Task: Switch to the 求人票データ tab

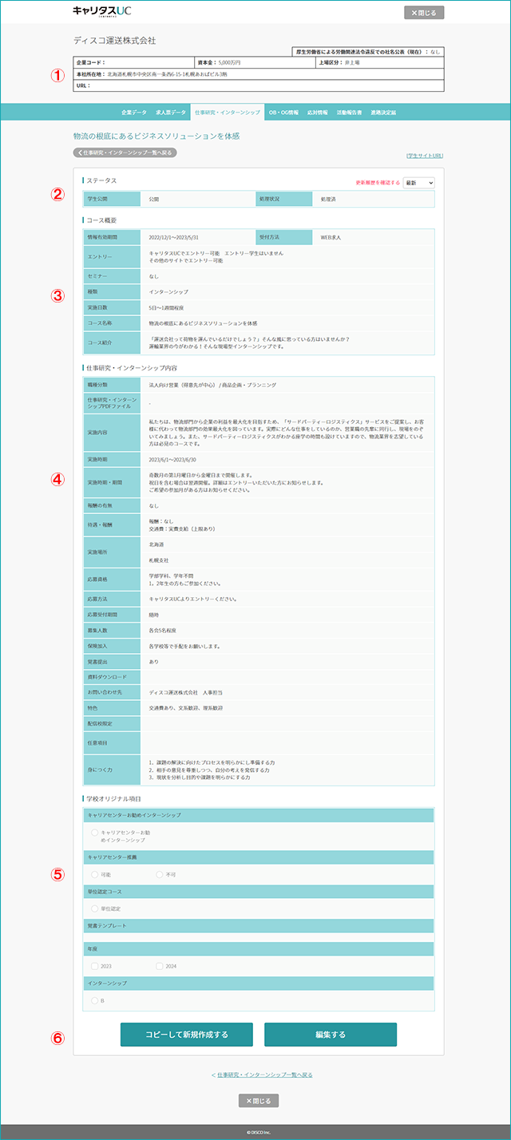Action: point(171,113)
